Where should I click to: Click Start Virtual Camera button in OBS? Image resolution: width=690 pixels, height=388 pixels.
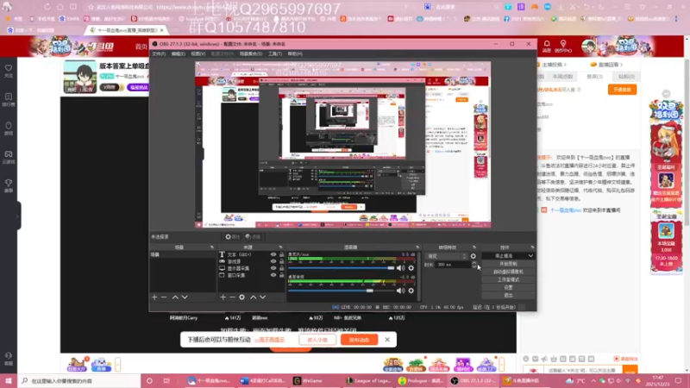point(508,272)
